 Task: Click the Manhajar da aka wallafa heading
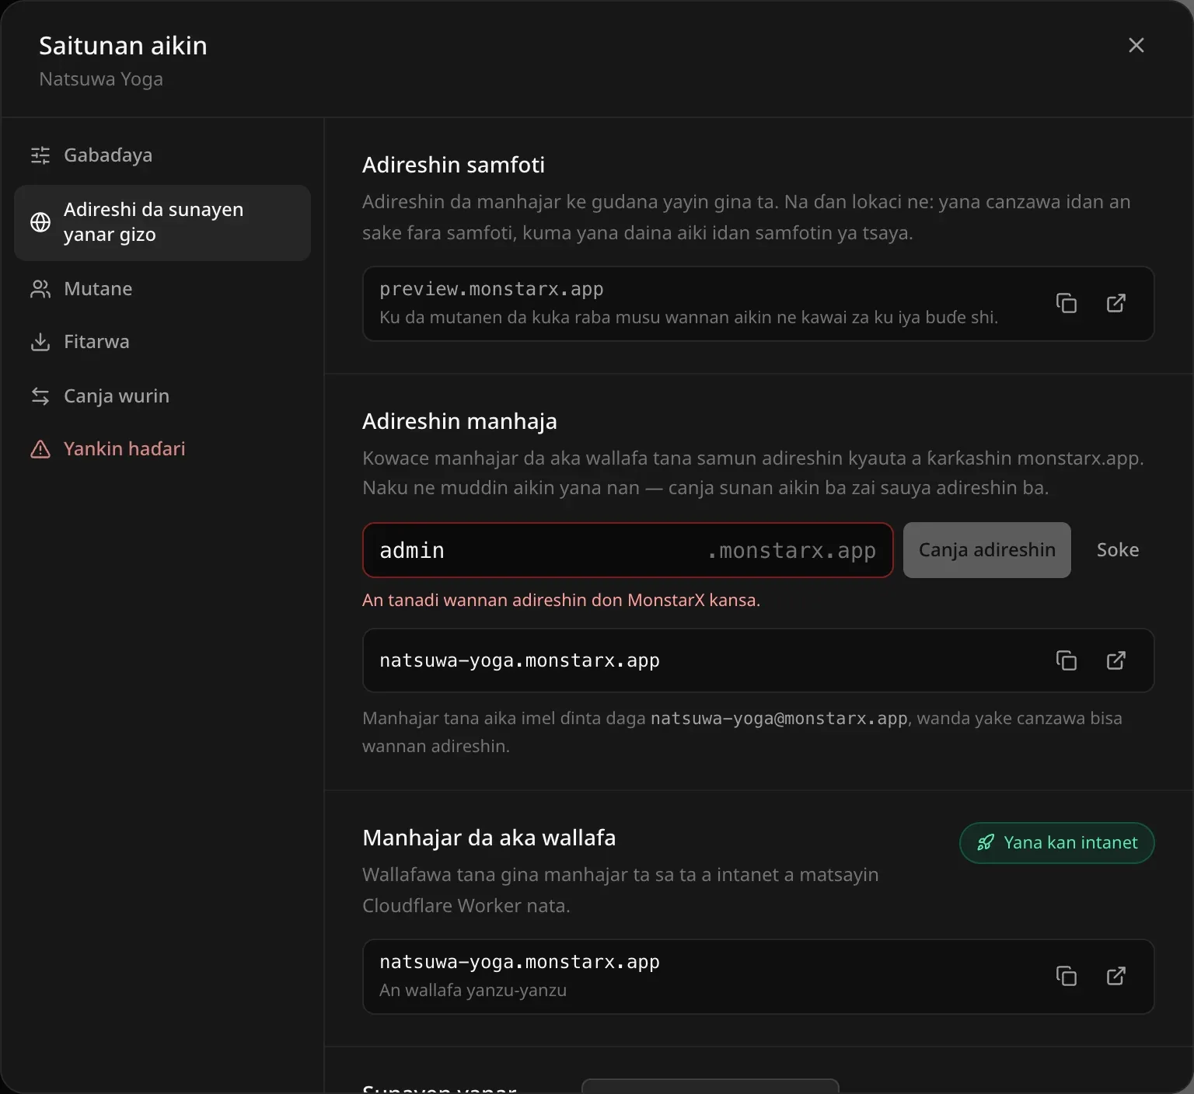click(x=489, y=838)
